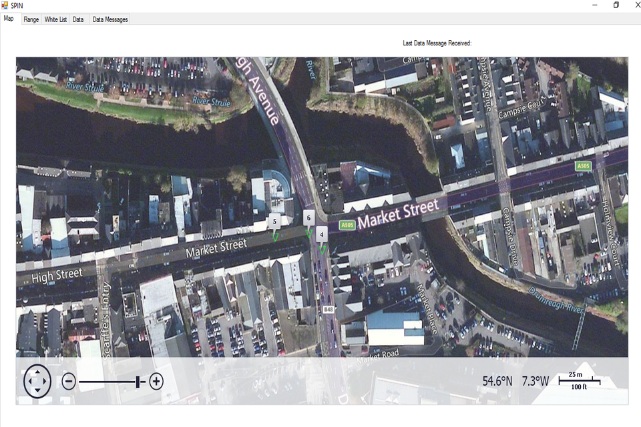641x427 pixels.
Task: Pan the map up with the arrow
Action: coord(37,372)
